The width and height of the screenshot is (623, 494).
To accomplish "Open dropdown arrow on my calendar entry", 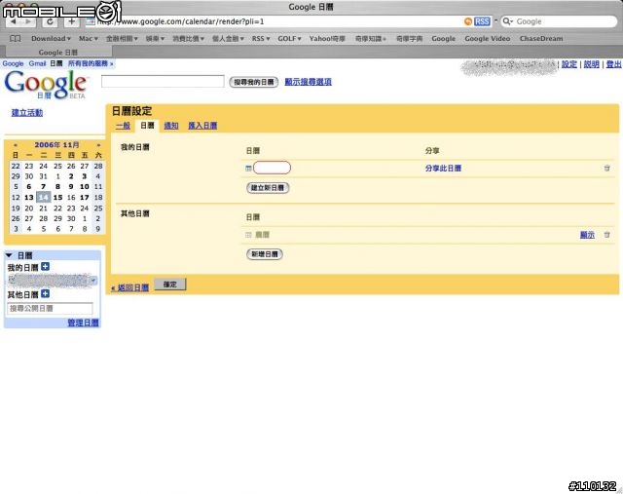I will pyautogui.click(x=93, y=281).
